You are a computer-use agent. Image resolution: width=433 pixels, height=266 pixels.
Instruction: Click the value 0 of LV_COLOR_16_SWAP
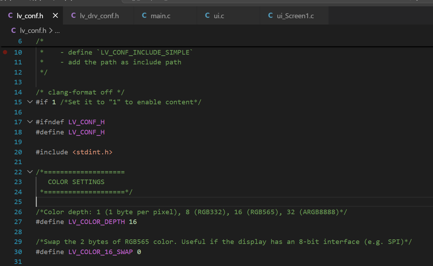[139, 252]
